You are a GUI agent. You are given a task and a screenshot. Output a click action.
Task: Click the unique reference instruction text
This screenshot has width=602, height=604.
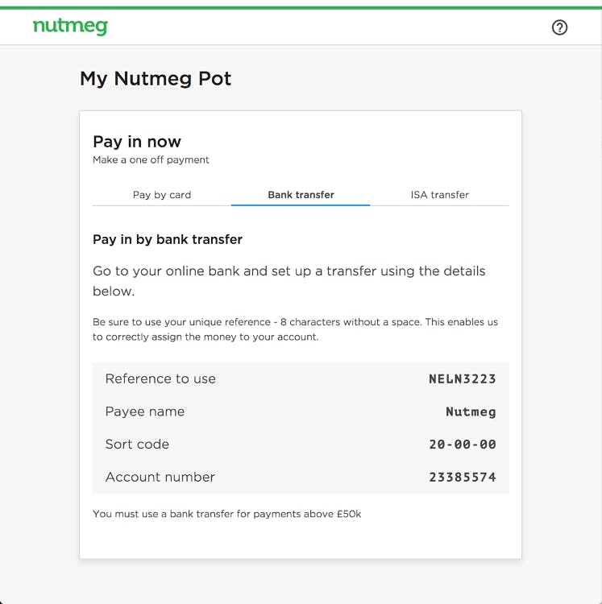[295, 329]
